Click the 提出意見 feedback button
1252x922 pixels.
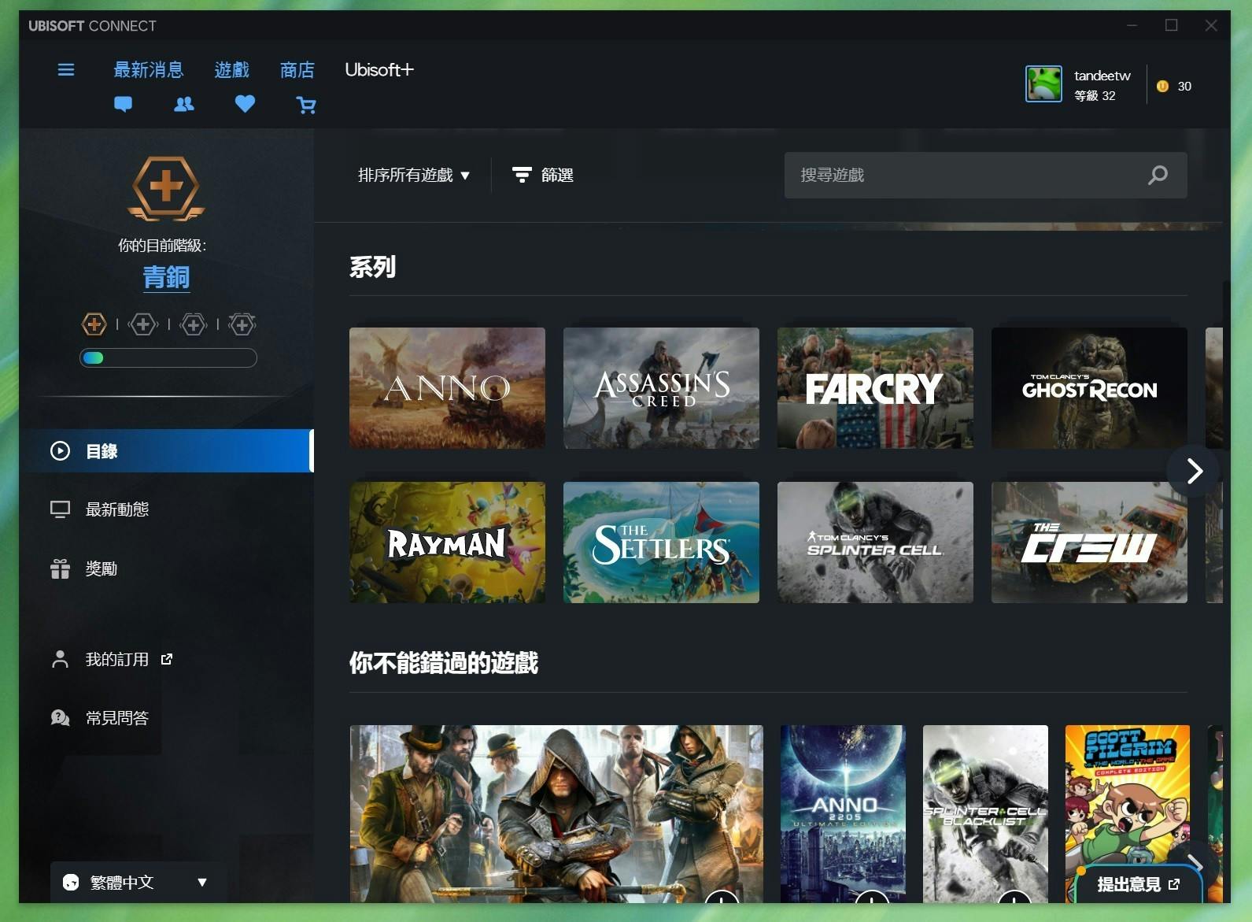tap(1137, 884)
